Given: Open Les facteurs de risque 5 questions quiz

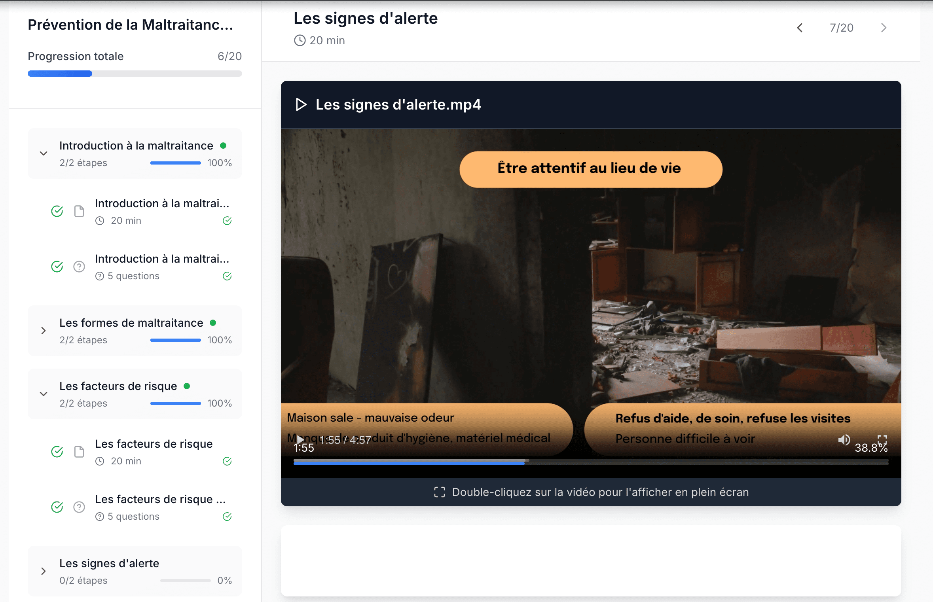Looking at the screenshot, I should 142,507.
